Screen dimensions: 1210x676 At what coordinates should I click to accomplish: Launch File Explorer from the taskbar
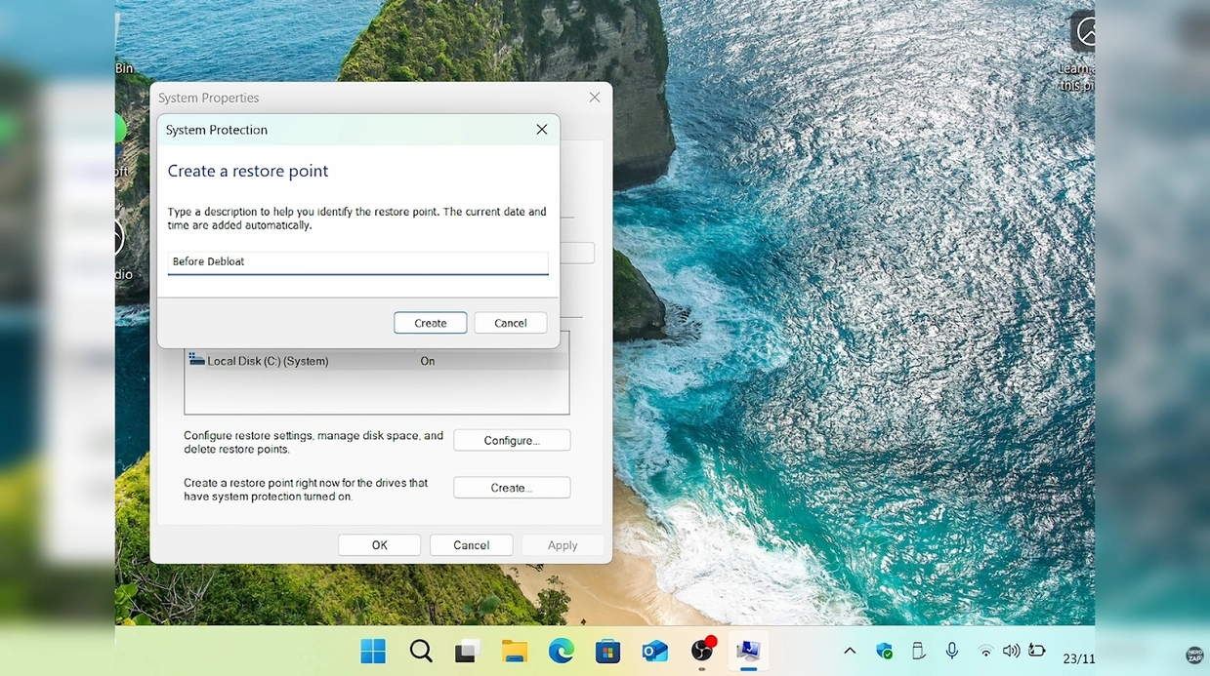515,651
